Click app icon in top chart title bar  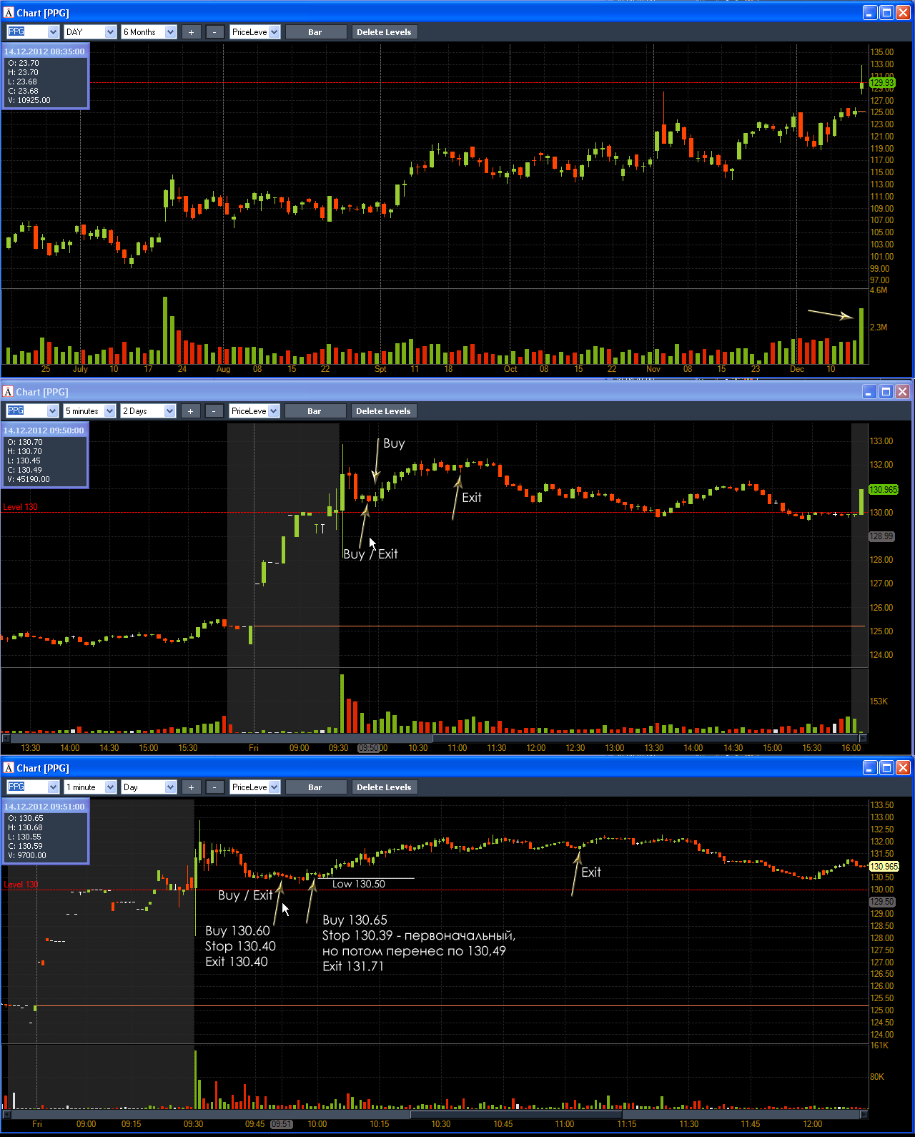(x=9, y=13)
